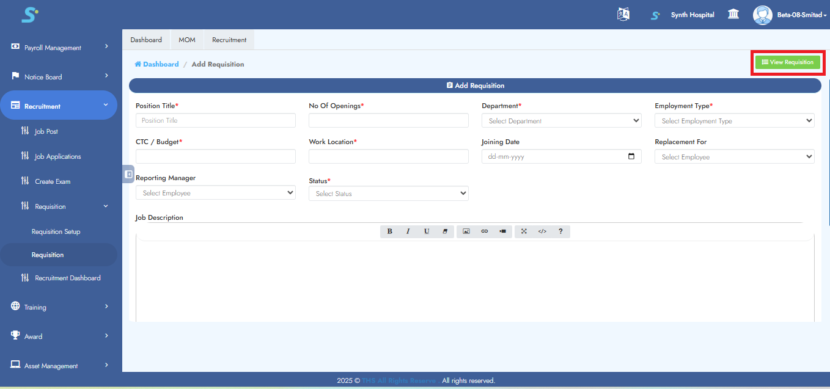830x389 pixels.
Task: Click the insert link icon in editor
Action: 484,231
